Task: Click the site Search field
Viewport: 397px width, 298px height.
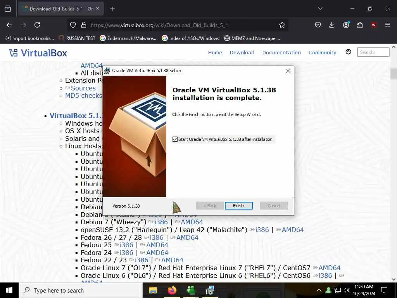Action: (373, 52)
